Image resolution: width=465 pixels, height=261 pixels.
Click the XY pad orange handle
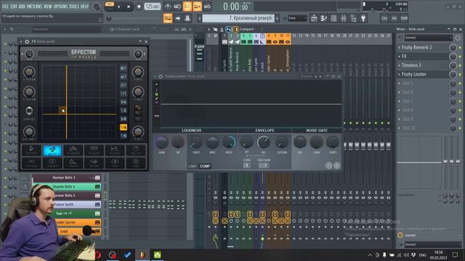click(63, 110)
